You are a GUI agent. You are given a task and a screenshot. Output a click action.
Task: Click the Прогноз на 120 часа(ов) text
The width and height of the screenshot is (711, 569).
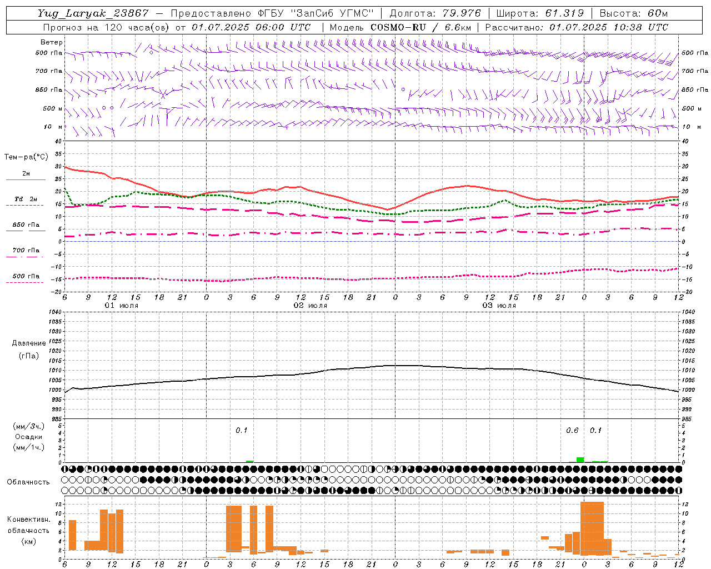pyautogui.click(x=106, y=27)
